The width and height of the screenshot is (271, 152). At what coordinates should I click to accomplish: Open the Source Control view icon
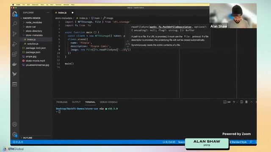click(x=15, y=34)
